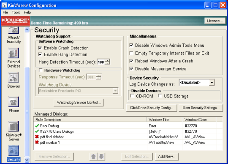Click red X icon for pdf sidebar 1
Viewport: 228px width, 164px height.
(37, 142)
